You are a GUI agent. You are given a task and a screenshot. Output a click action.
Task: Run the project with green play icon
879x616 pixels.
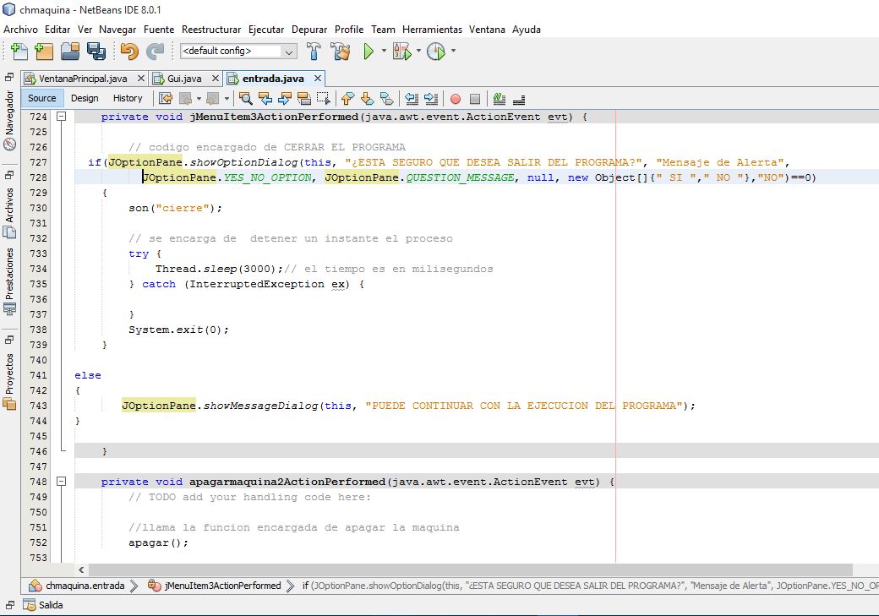(x=369, y=51)
